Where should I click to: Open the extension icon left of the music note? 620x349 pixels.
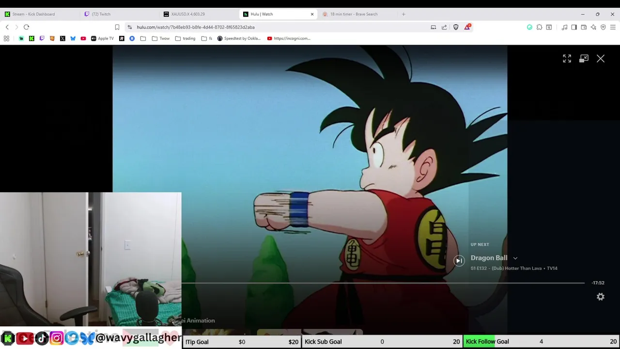549,27
